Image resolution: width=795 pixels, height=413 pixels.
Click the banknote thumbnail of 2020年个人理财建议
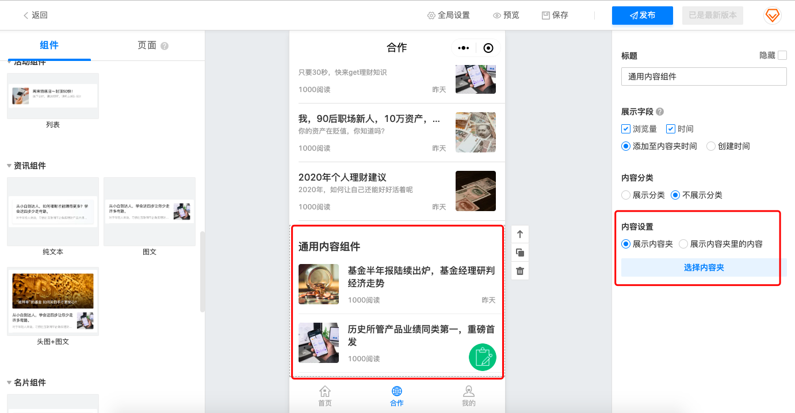pyautogui.click(x=475, y=191)
